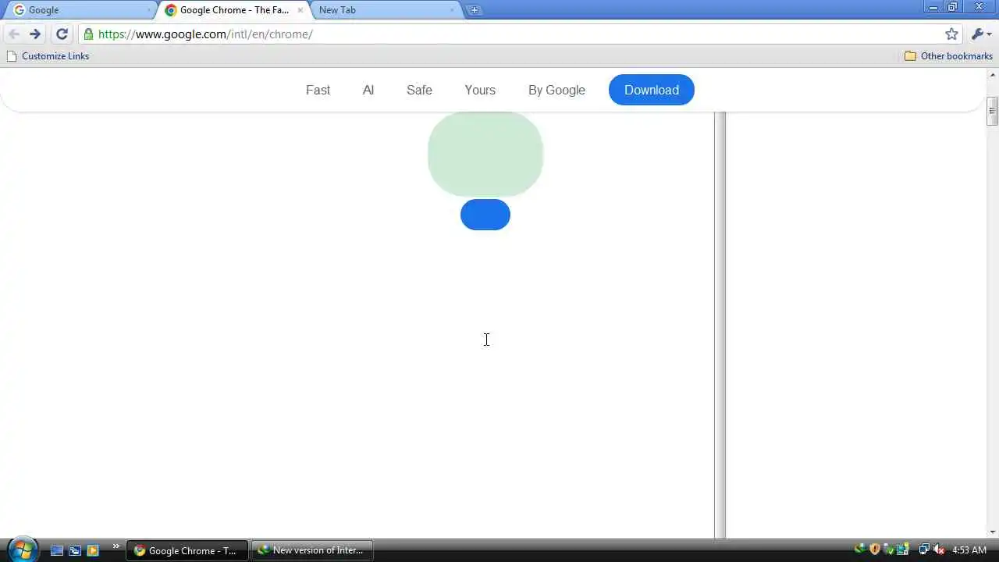Image resolution: width=999 pixels, height=562 pixels.
Task: Open a new tab with the plus button
Action: [474, 10]
